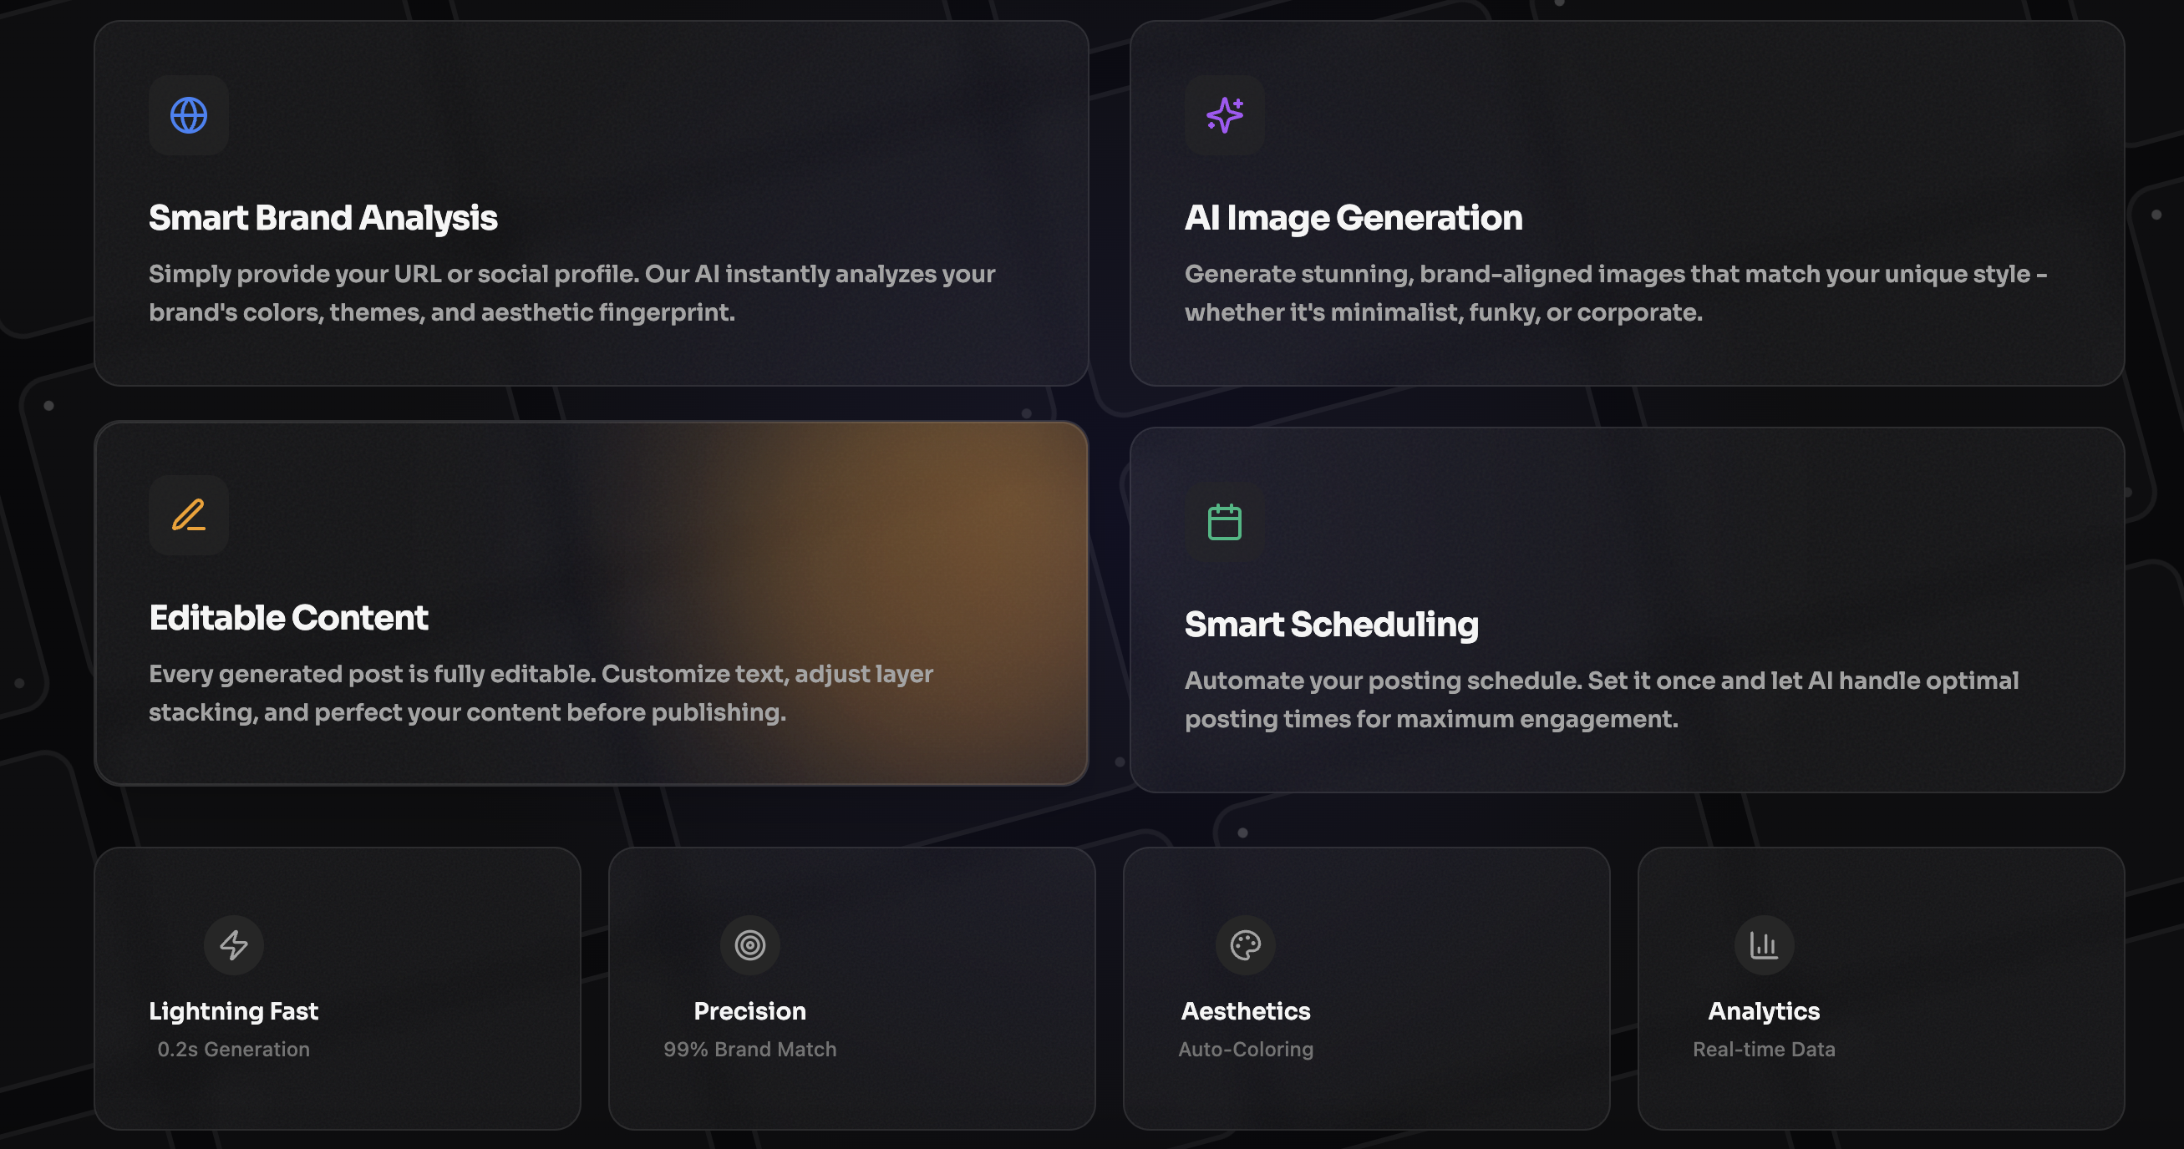Click the Smart Brand Analysis heading

(x=324, y=218)
